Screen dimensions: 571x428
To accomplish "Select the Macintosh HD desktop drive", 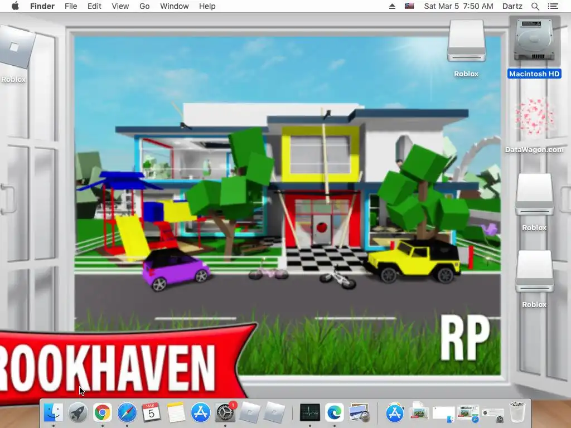I will click(x=534, y=47).
